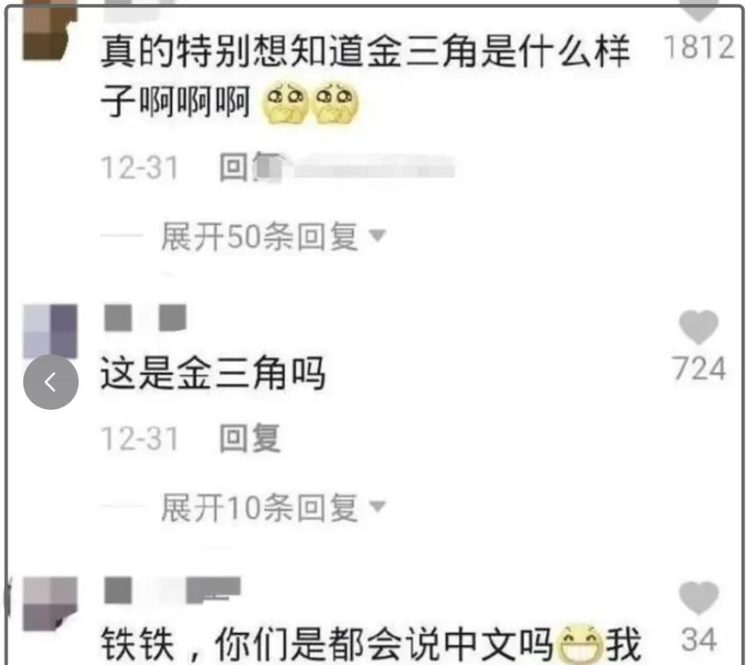Click the 724 like count
This screenshot has height=665, width=751.
[x=699, y=369]
